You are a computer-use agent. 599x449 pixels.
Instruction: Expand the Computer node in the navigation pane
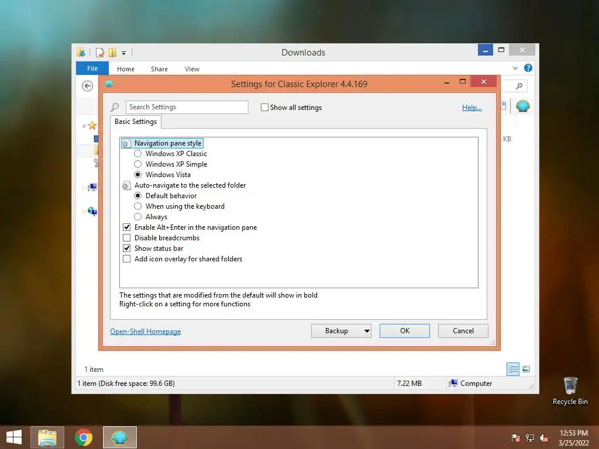pyautogui.click(x=84, y=187)
